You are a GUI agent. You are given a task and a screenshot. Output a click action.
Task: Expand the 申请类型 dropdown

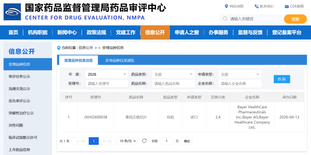click(240, 74)
